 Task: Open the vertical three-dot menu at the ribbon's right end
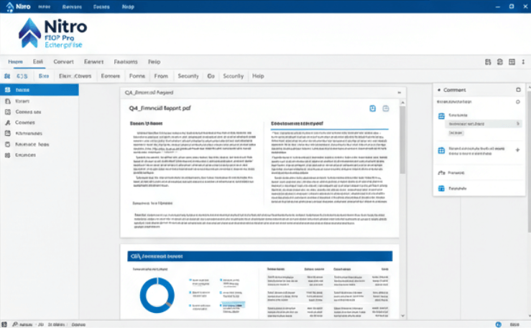[x=522, y=62]
